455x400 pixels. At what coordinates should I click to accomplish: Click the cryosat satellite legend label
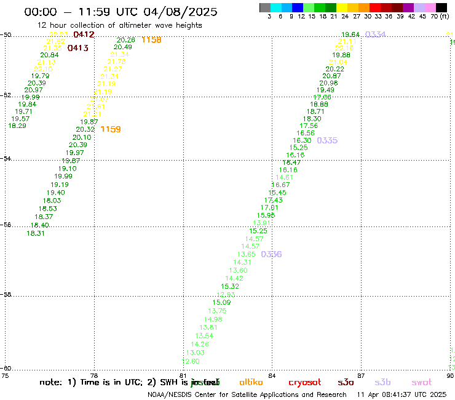click(305, 382)
